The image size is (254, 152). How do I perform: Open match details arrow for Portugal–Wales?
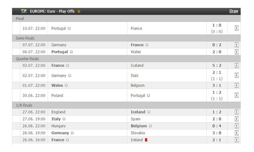click(x=236, y=52)
